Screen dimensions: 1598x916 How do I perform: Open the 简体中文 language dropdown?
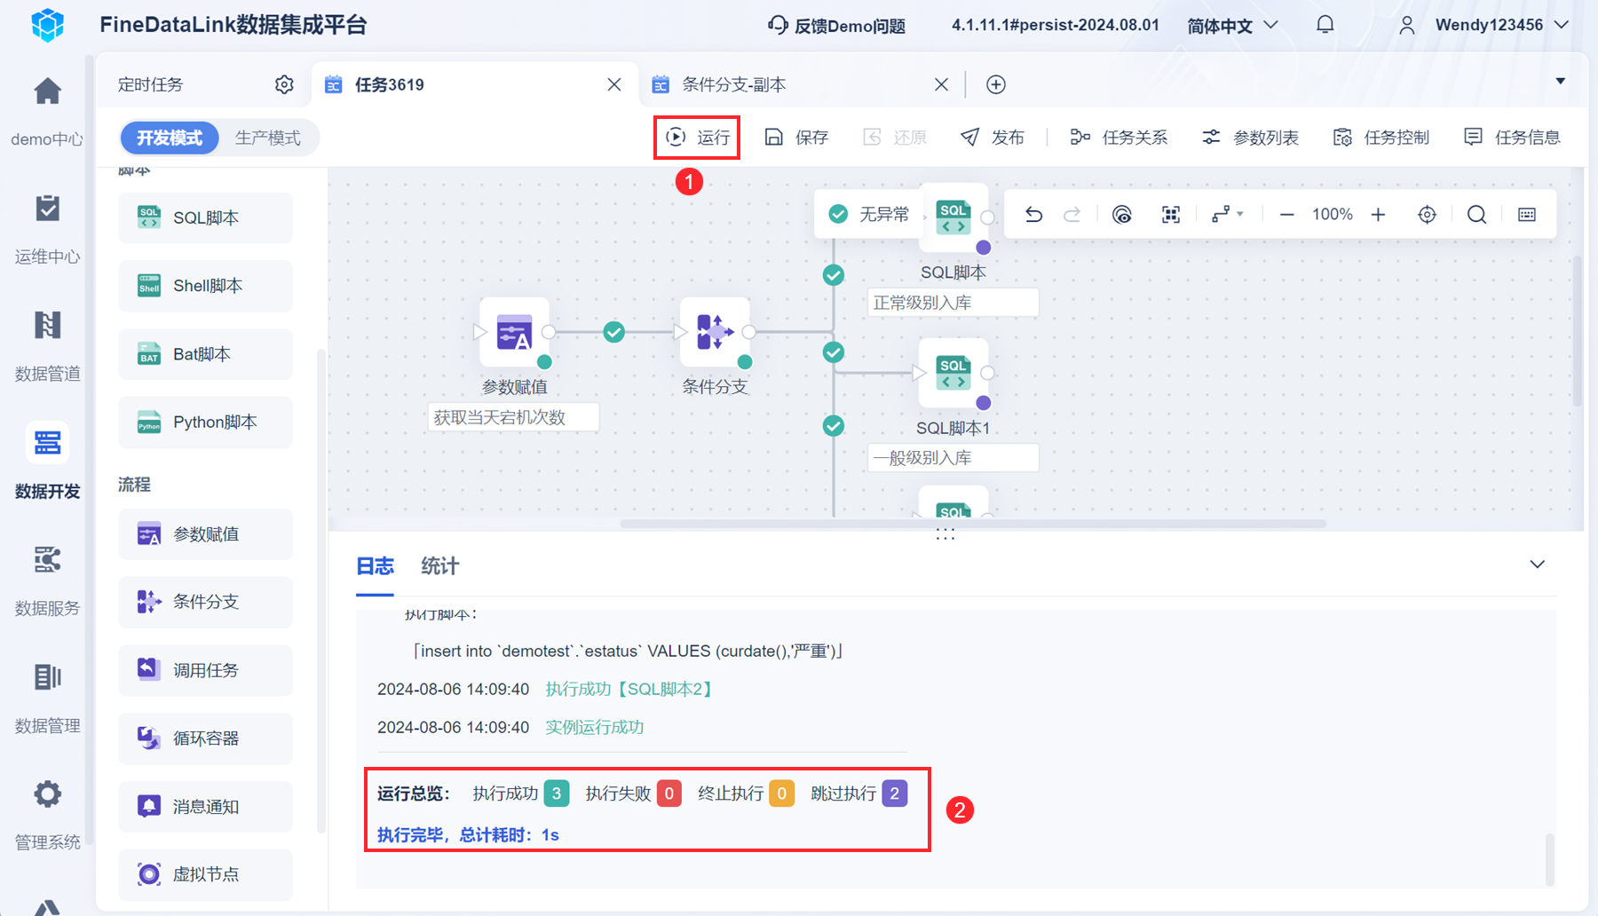point(1232,26)
